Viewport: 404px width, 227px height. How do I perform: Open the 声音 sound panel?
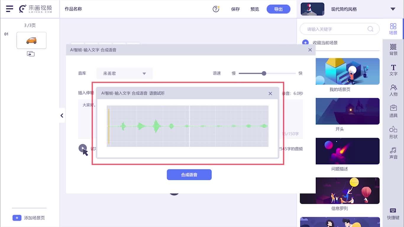point(393,153)
